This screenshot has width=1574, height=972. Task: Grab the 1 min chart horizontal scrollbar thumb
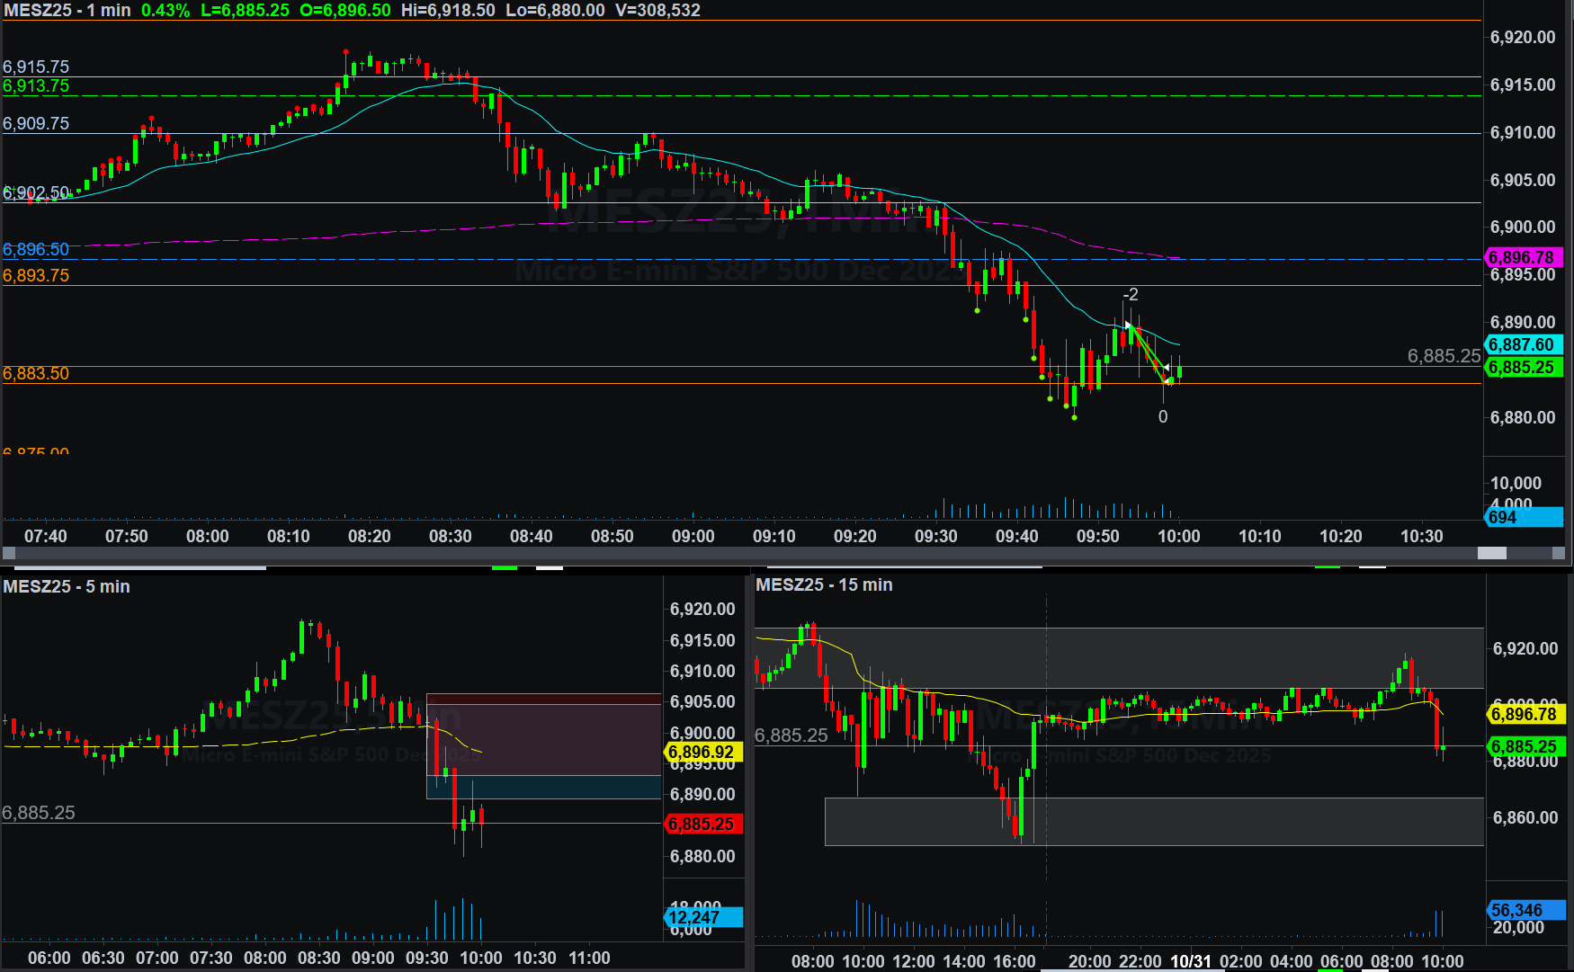1491,553
